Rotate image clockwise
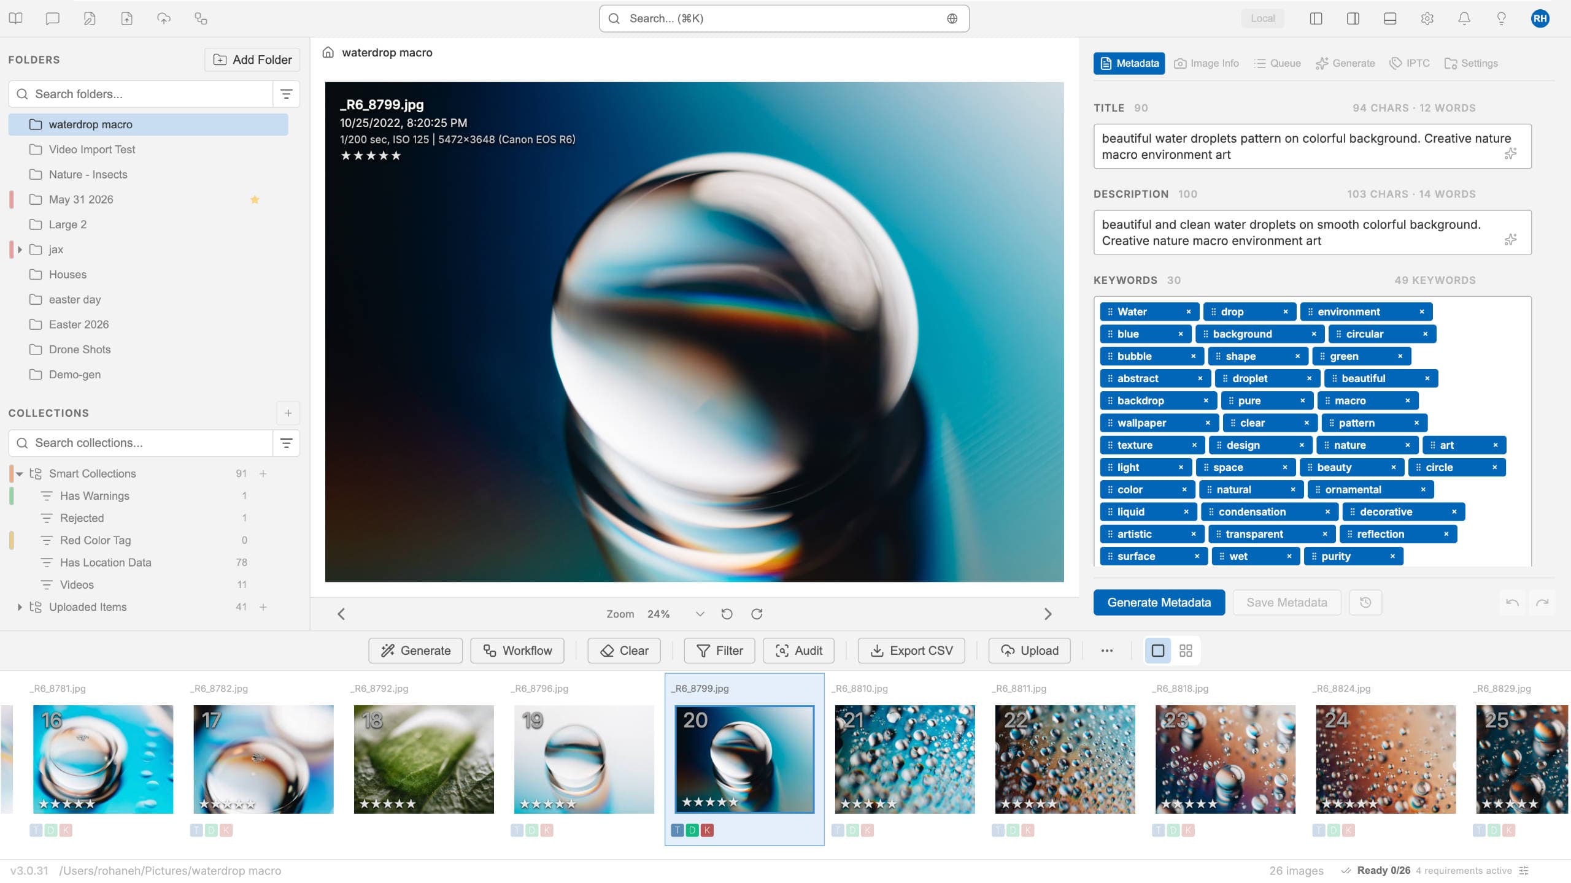The width and height of the screenshot is (1571, 883). click(x=757, y=614)
